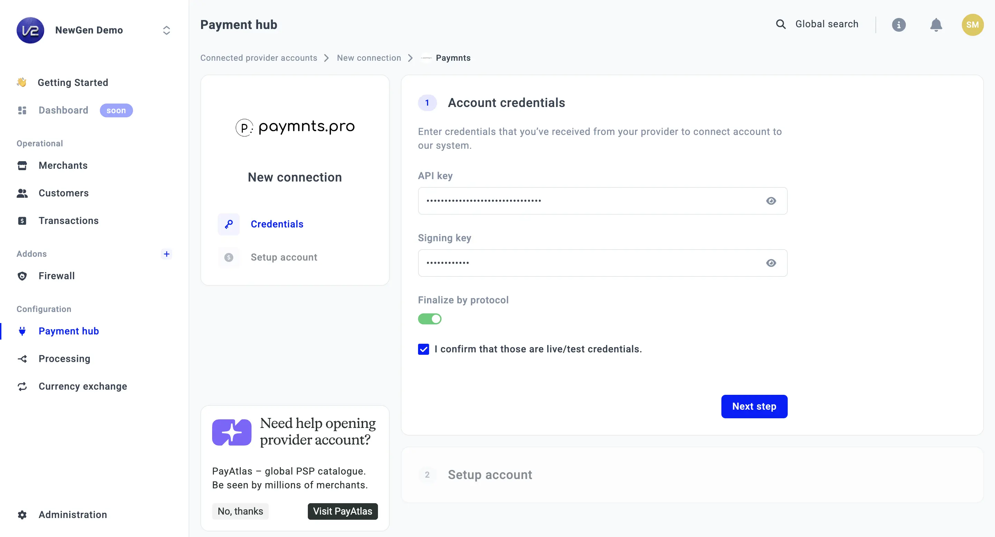Open Processing configuration
The width and height of the screenshot is (995, 537).
point(65,359)
